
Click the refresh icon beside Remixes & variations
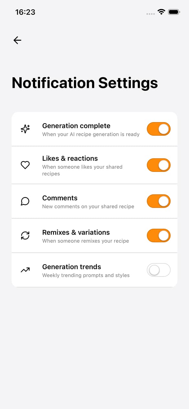pos(25,236)
